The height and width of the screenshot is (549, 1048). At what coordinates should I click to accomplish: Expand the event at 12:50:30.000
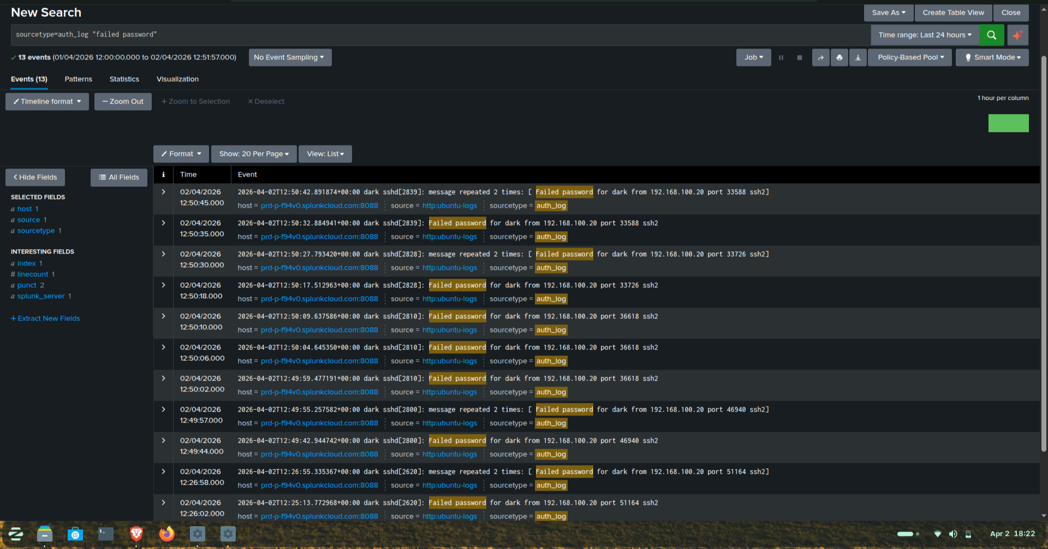click(x=163, y=254)
